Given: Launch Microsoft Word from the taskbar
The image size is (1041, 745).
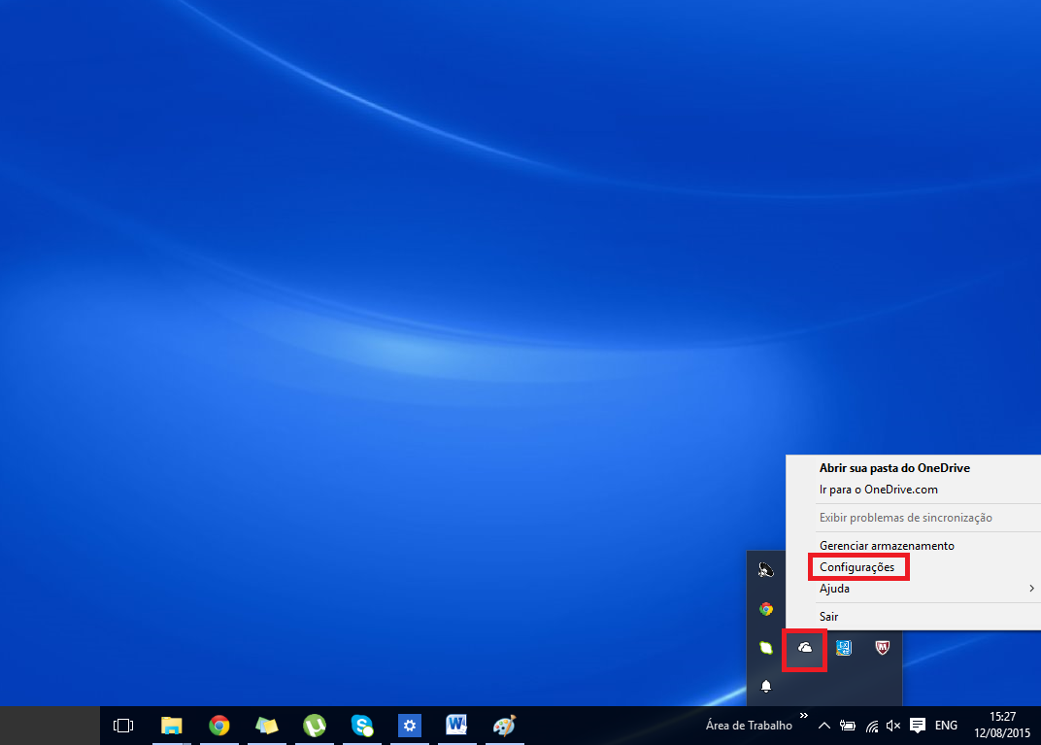Looking at the screenshot, I should coord(456,725).
